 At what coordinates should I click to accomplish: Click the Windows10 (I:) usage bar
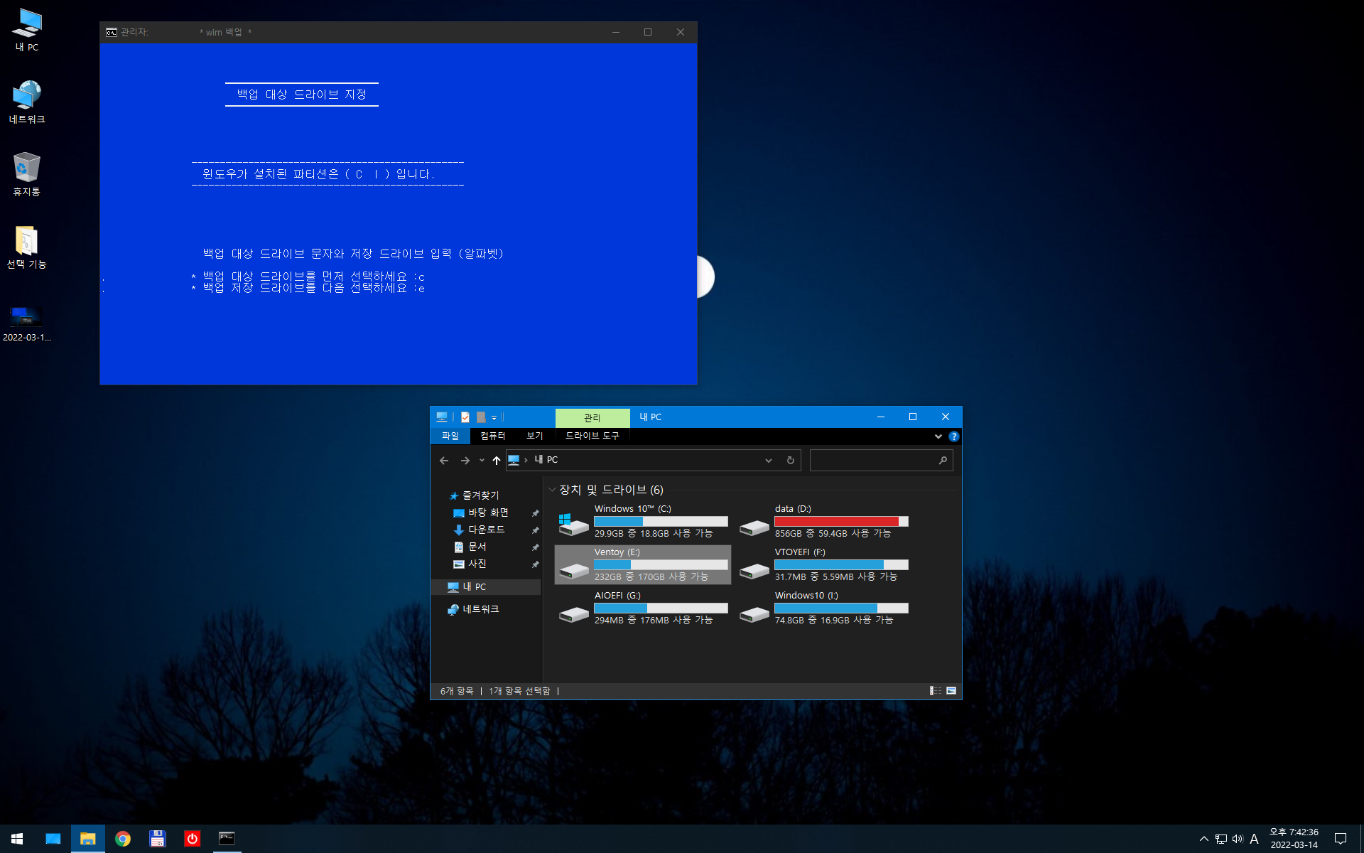point(841,608)
